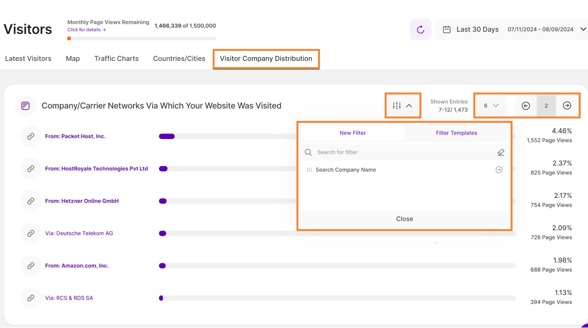This screenshot has width=588, height=328.
Task: Click link icon next to Packet Host, Inc.
Action: (30, 137)
